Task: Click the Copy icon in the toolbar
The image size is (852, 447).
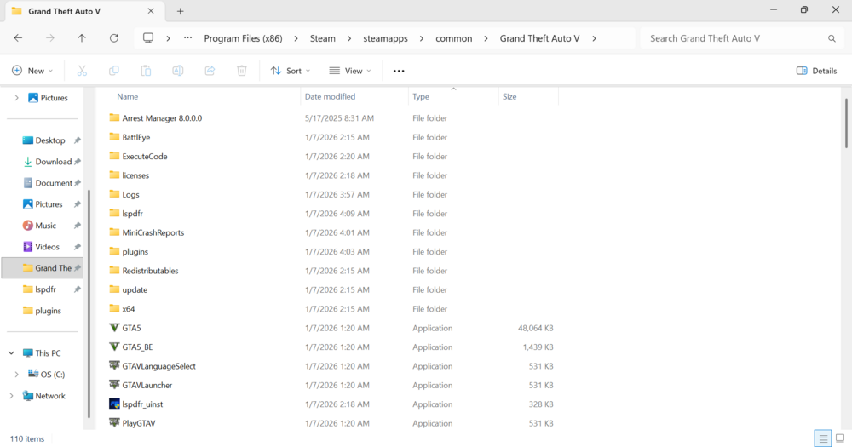Action: pyautogui.click(x=113, y=71)
